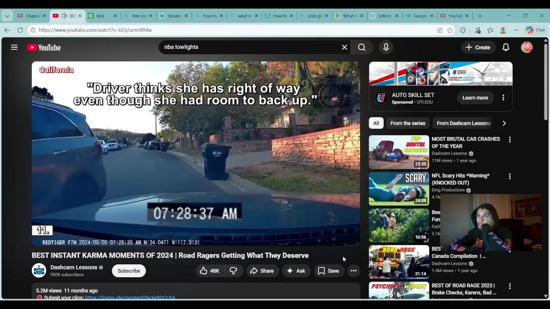Like the video (48K)
550x309 pixels.
[210, 271]
